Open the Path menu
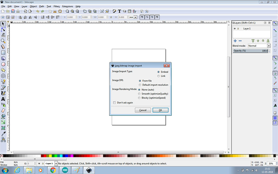The height and width of the screenshot is (174, 278). [x=42, y=6]
